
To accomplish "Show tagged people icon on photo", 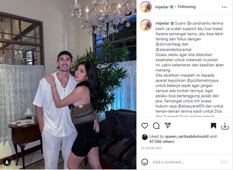I will 7,162.
